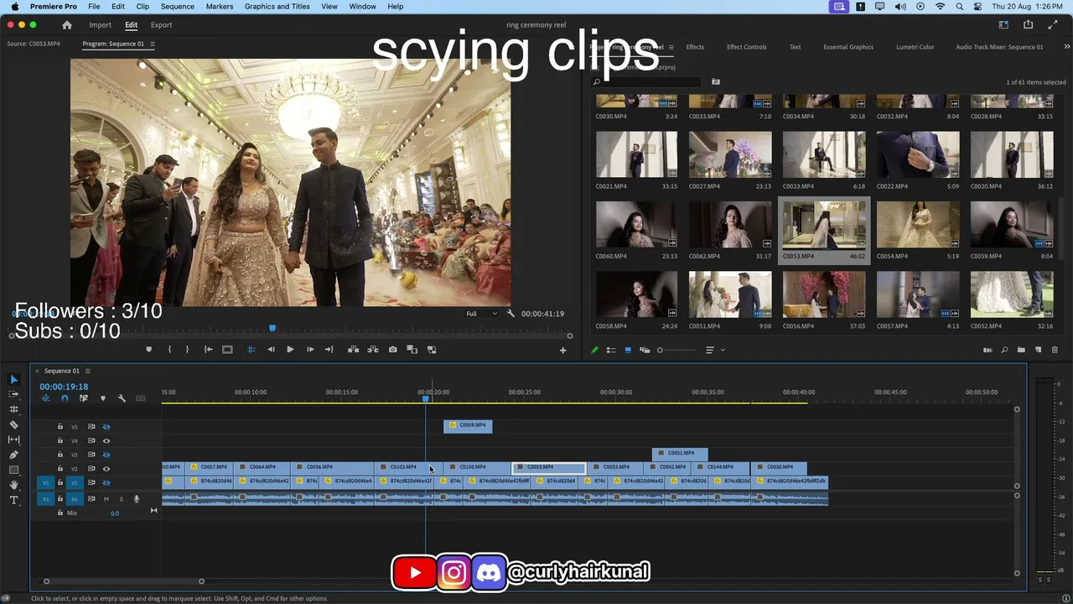Select the Rectangle tool
This screenshot has height=604, width=1073.
pos(13,470)
